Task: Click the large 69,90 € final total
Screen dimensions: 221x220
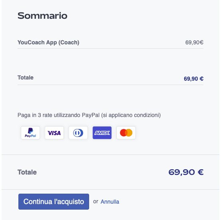Action: pos(186,172)
